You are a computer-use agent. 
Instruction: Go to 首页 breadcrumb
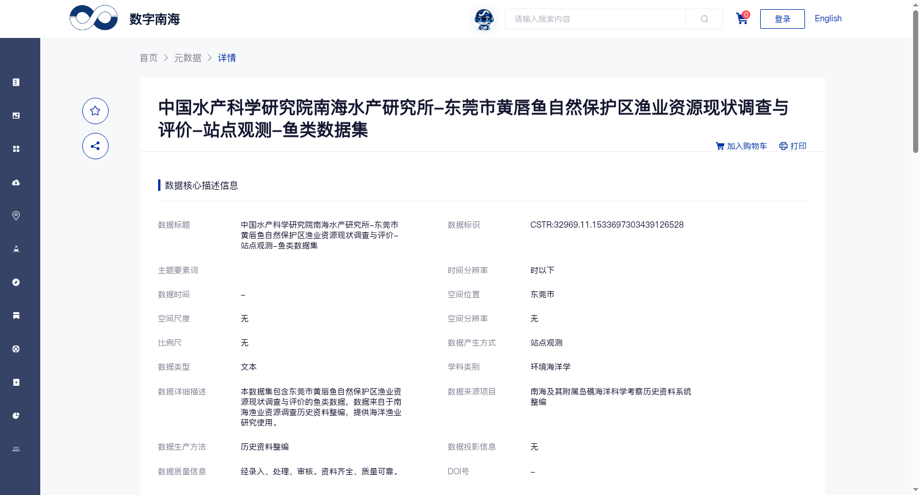(x=148, y=58)
